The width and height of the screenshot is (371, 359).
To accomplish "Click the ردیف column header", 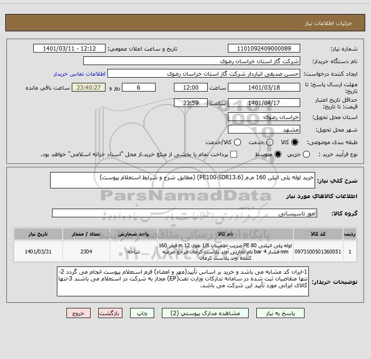I will (350, 234).
